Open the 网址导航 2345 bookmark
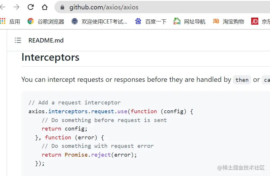 click(189, 21)
